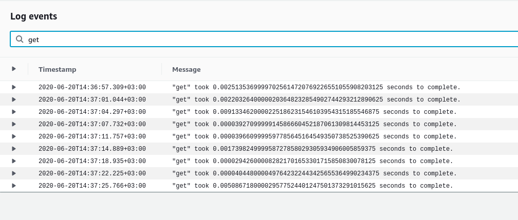Expand log event at 14:37:22.225

point(14,173)
